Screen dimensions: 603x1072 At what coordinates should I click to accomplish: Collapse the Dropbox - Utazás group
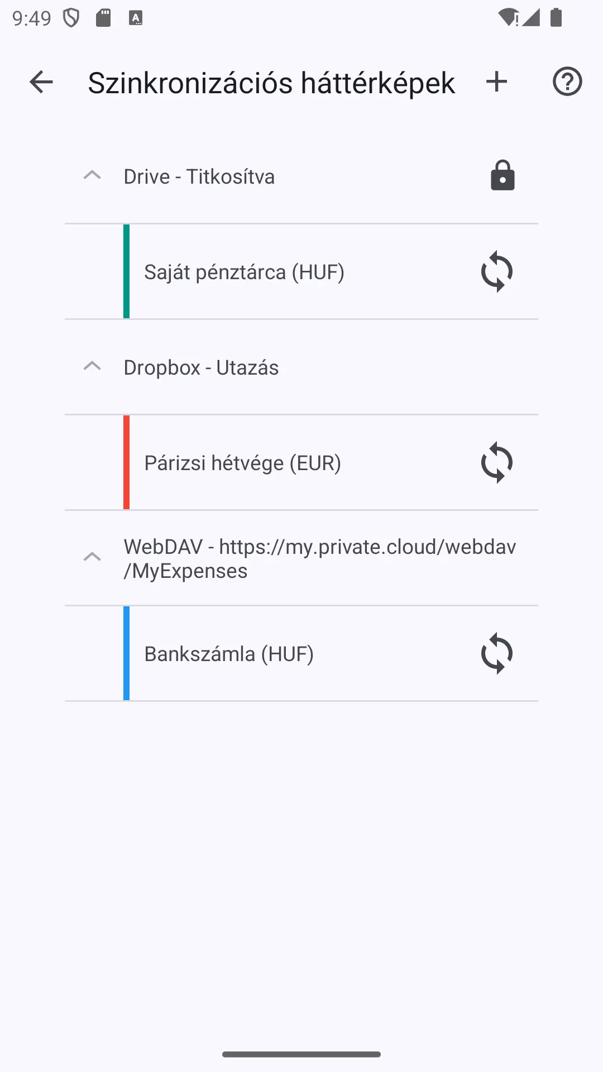pyautogui.click(x=92, y=367)
